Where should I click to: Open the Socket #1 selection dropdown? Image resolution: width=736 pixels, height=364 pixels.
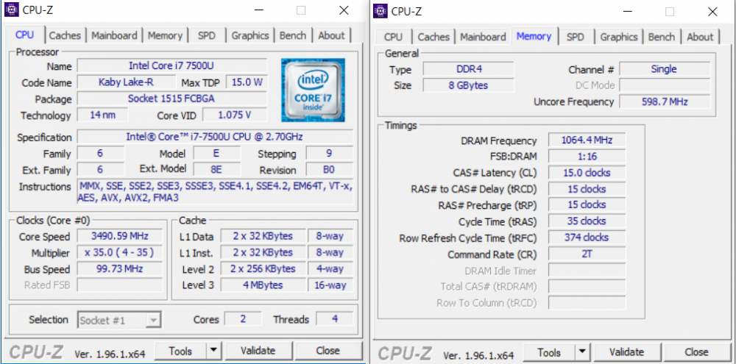point(120,321)
